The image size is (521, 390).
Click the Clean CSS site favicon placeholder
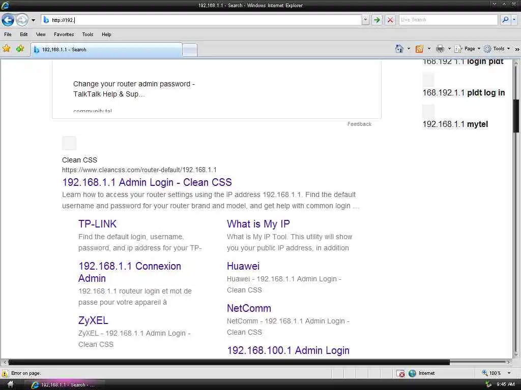click(69, 143)
